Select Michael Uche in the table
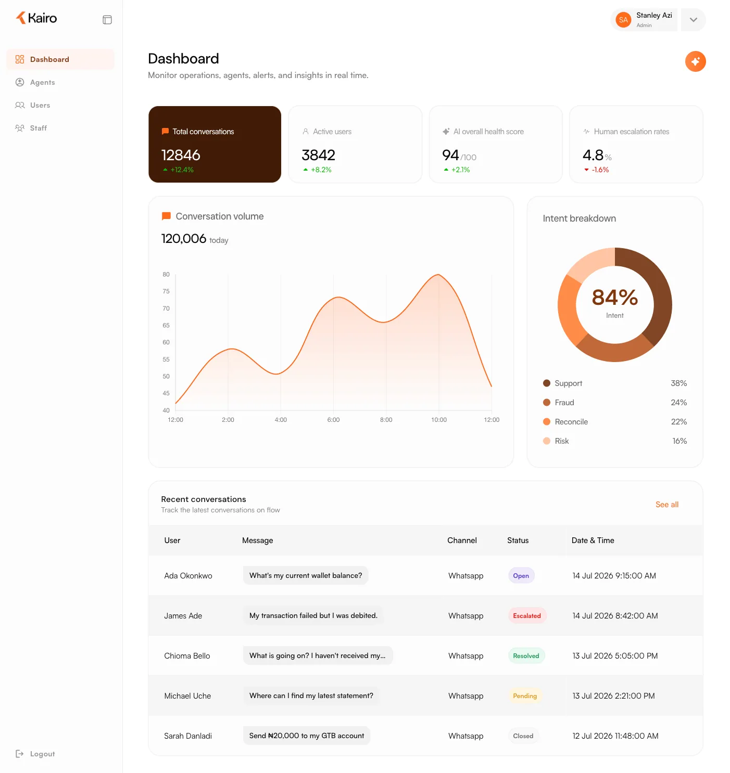730x773 pixels. coord(187,695)
